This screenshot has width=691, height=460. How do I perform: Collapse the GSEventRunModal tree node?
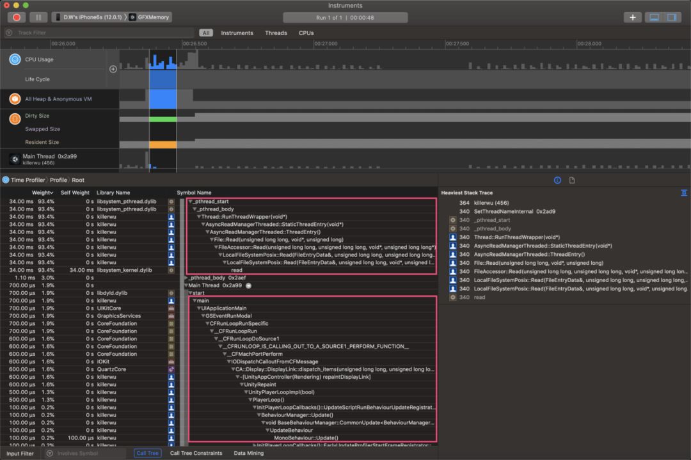coord(203,316)
